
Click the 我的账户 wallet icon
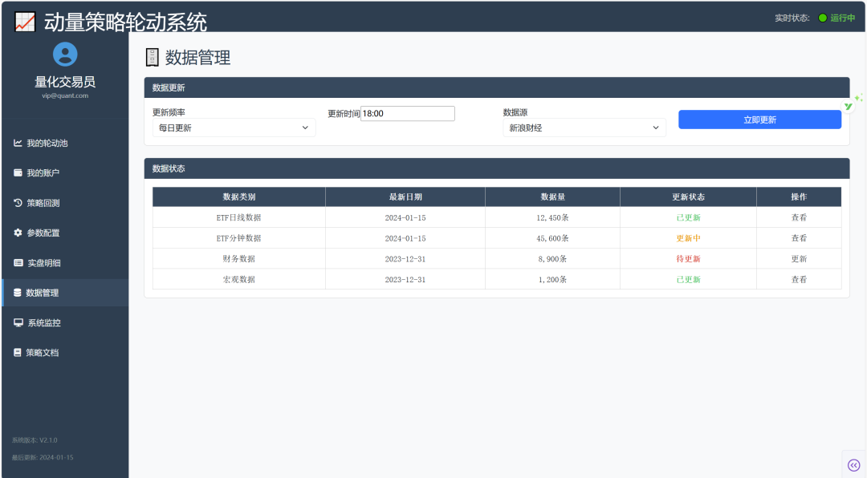[x=18, y=172]
